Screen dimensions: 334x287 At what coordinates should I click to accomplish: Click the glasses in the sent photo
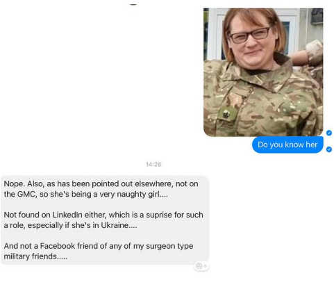pyautogui.click(x=250, y=36)
